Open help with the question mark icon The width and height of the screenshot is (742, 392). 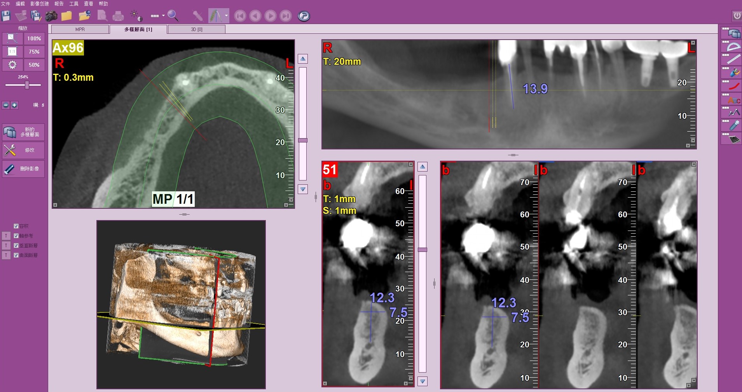point(304,16)
